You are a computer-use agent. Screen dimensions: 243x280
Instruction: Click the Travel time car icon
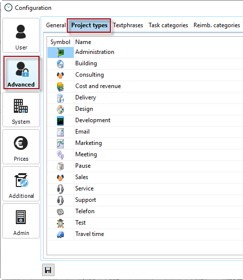click(60, 234)
